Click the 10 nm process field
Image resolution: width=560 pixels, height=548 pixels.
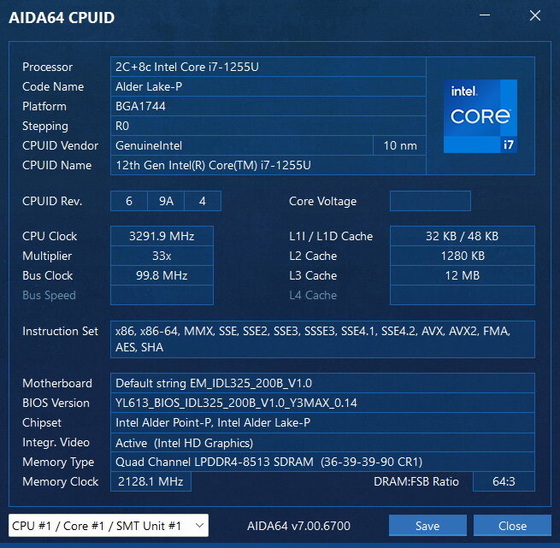(x=399, y=145)
